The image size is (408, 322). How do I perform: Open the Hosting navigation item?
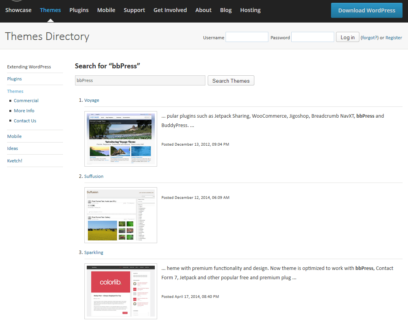(x=250, y=10)
